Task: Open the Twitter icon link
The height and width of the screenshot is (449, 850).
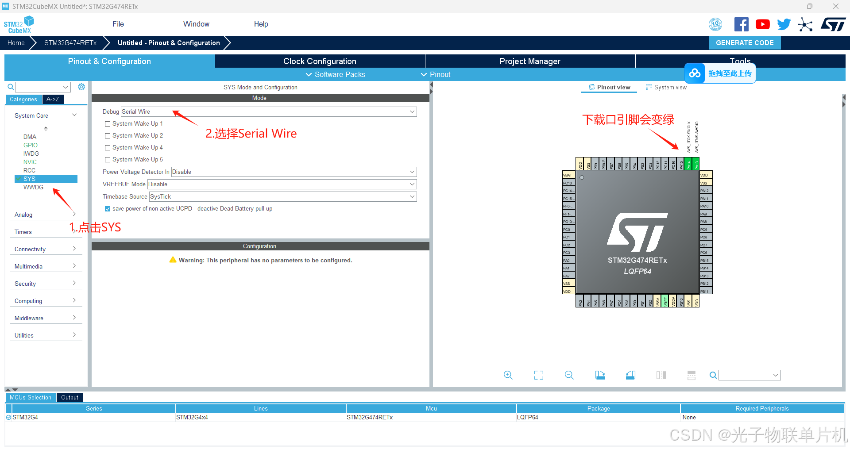Action: coord(784,24)
